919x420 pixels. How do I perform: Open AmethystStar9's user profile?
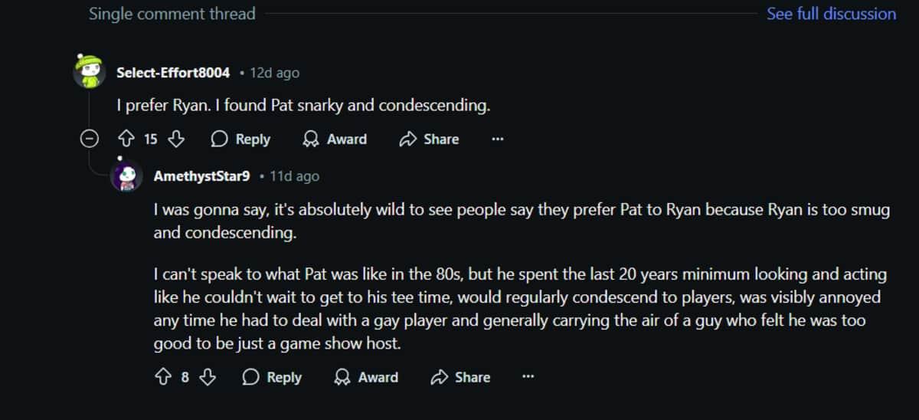pyautogui.click(x=201, y=176)
